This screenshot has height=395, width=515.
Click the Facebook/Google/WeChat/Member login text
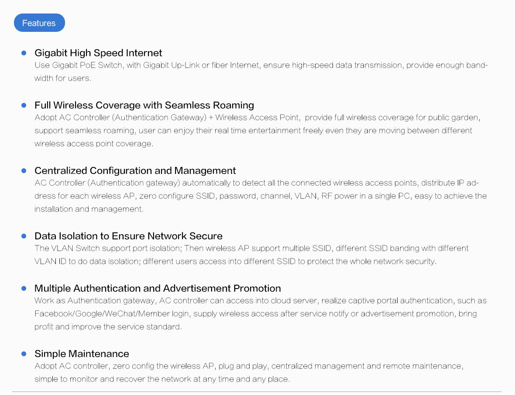pos(112,313)
